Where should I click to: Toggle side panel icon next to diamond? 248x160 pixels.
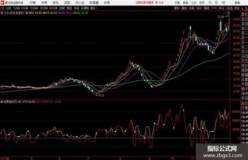[228, 13]
